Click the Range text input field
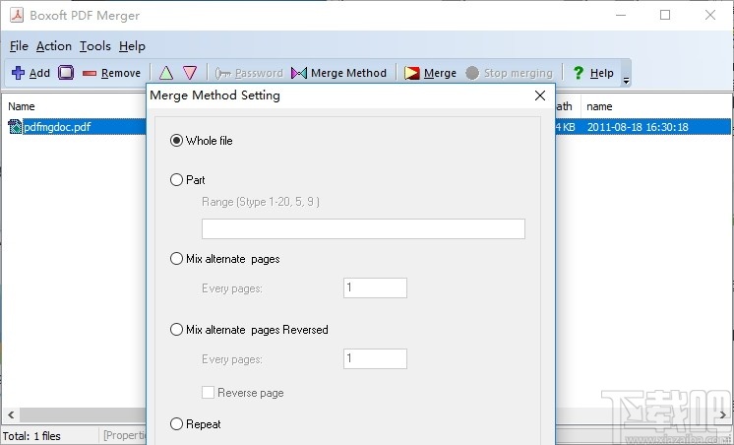Image resolution: width=734 pixels, height=445 pixels. 363,228
